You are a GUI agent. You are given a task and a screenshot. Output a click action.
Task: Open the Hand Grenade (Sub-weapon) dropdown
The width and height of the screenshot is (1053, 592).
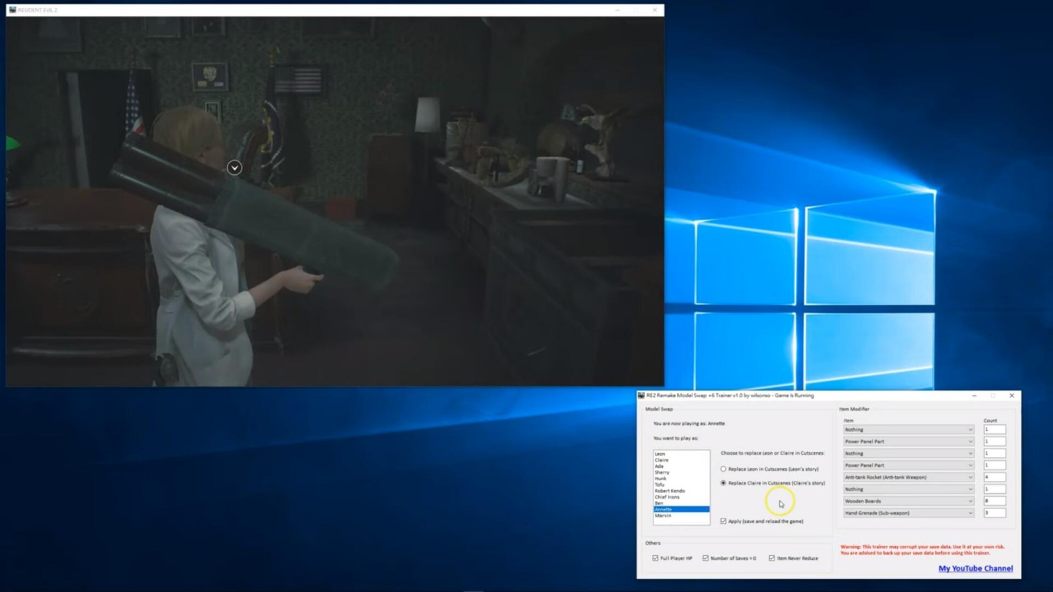tap(908, 512)
